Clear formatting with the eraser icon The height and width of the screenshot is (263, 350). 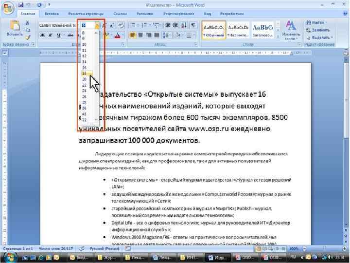121,25
